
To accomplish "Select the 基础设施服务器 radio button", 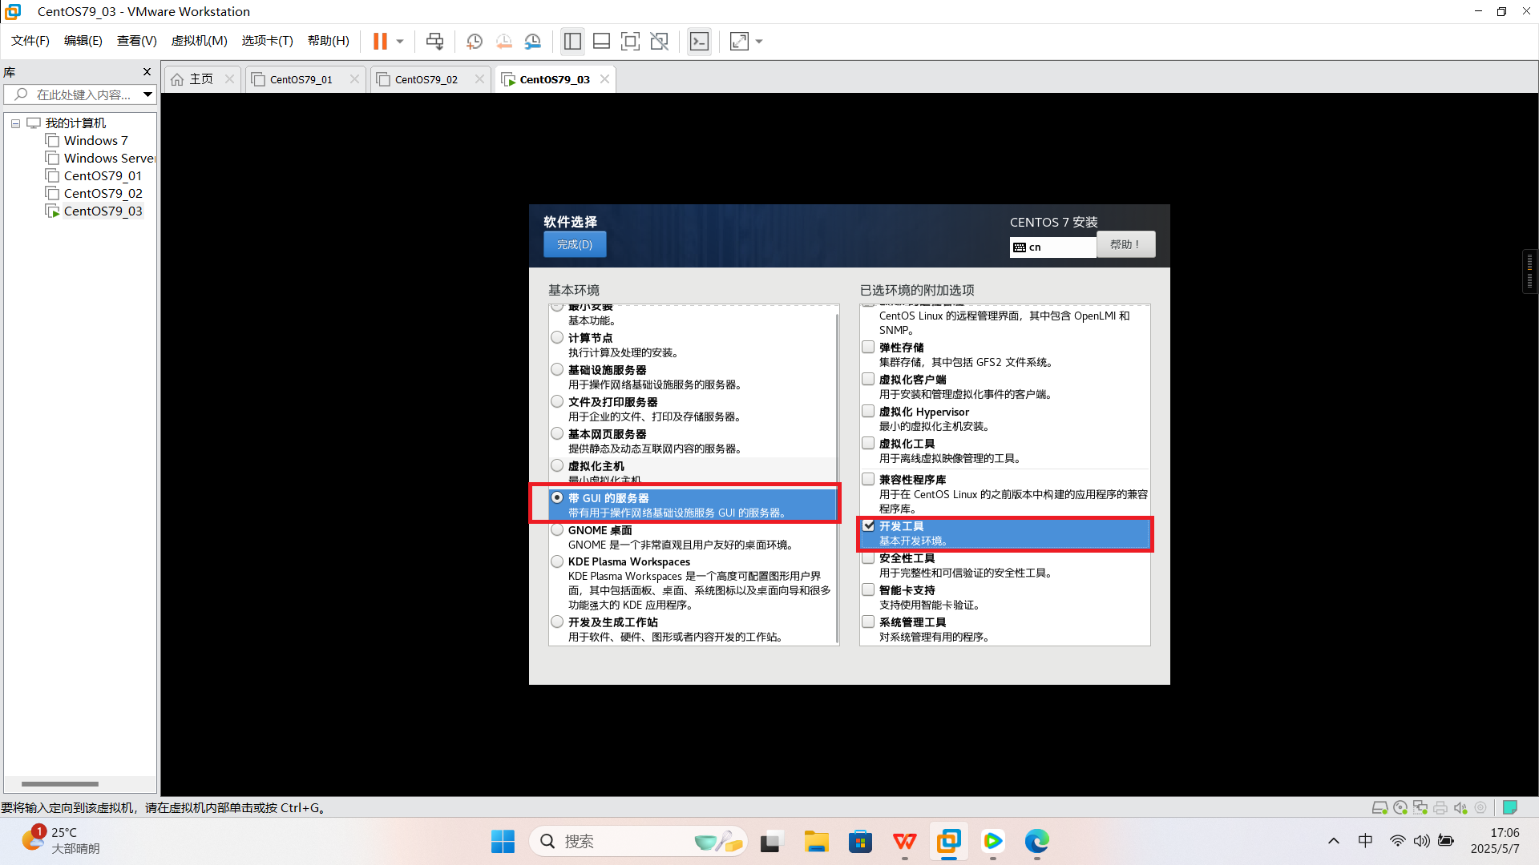I will (x=557, y=369).
